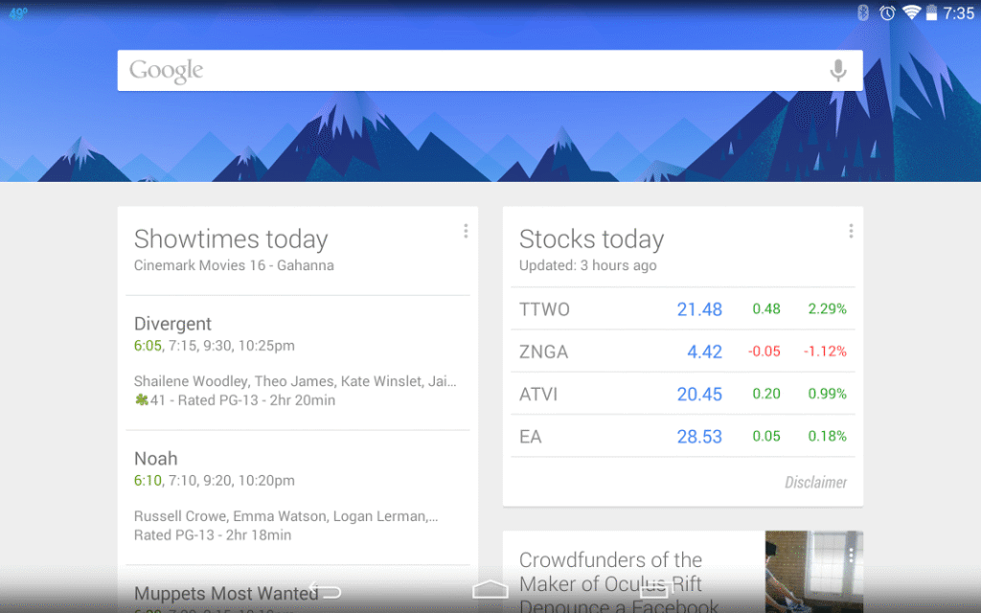Tap the 4.42 ZNGA price
Viewport: 981px width, 613px height.
[x=704, y=352]
